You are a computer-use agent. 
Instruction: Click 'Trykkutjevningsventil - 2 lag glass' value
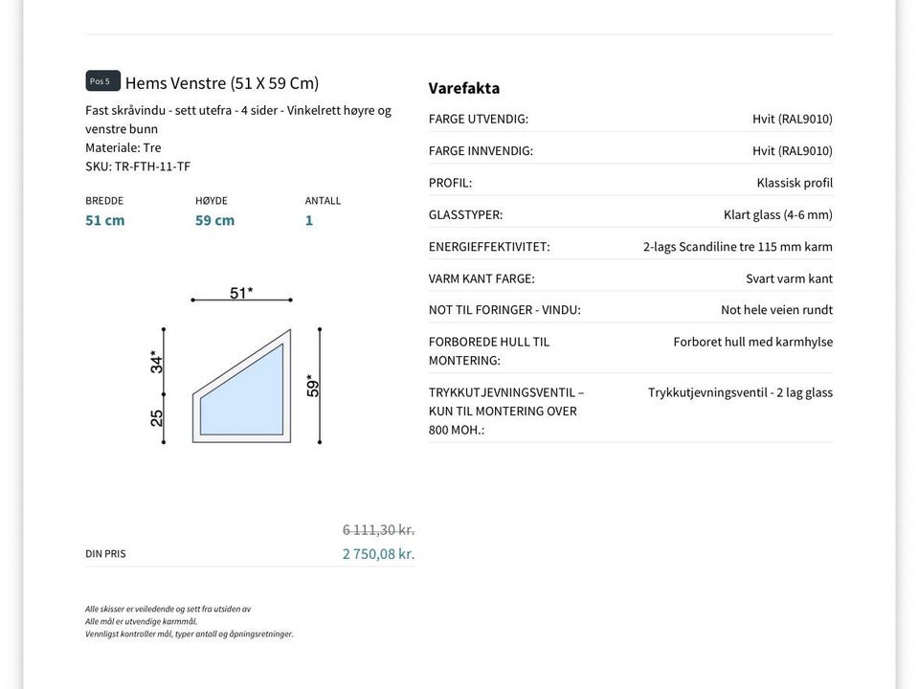pos(740,392)
